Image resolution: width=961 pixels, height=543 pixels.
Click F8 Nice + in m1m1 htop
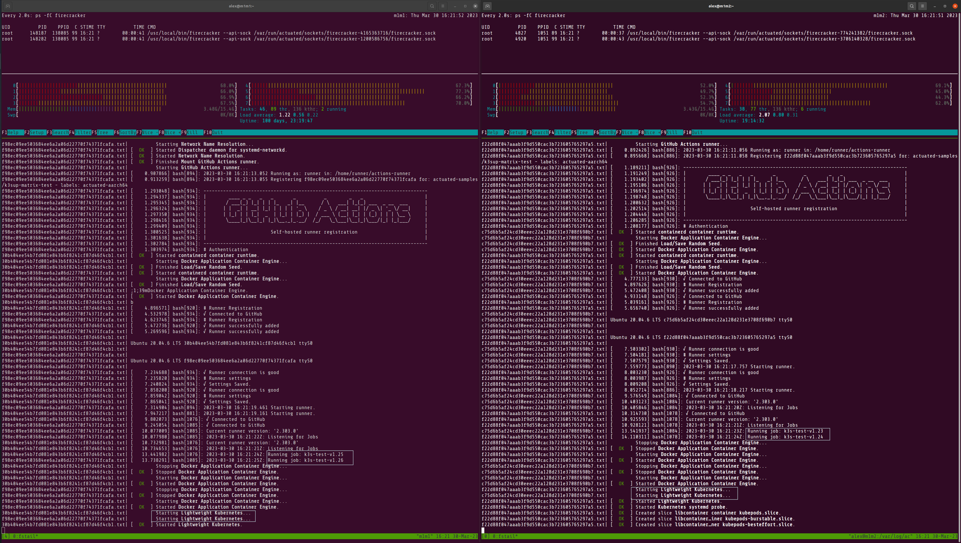pyautogui.click(x=169, y=133)
